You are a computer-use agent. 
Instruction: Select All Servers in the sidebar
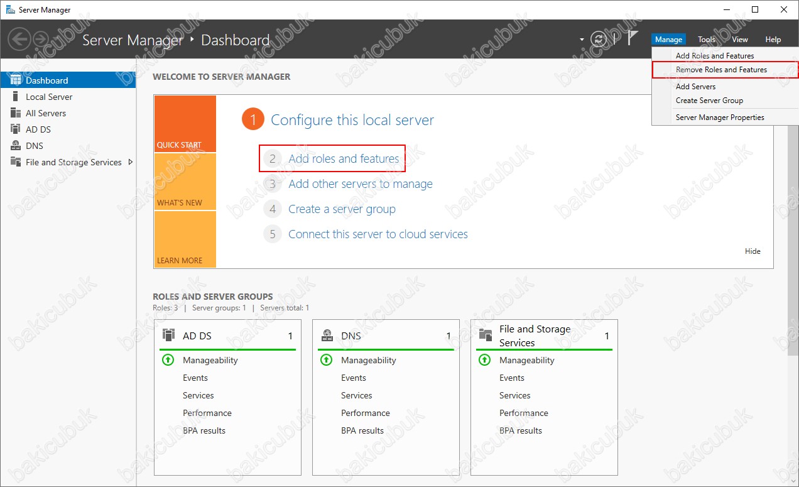pos(68,113)
